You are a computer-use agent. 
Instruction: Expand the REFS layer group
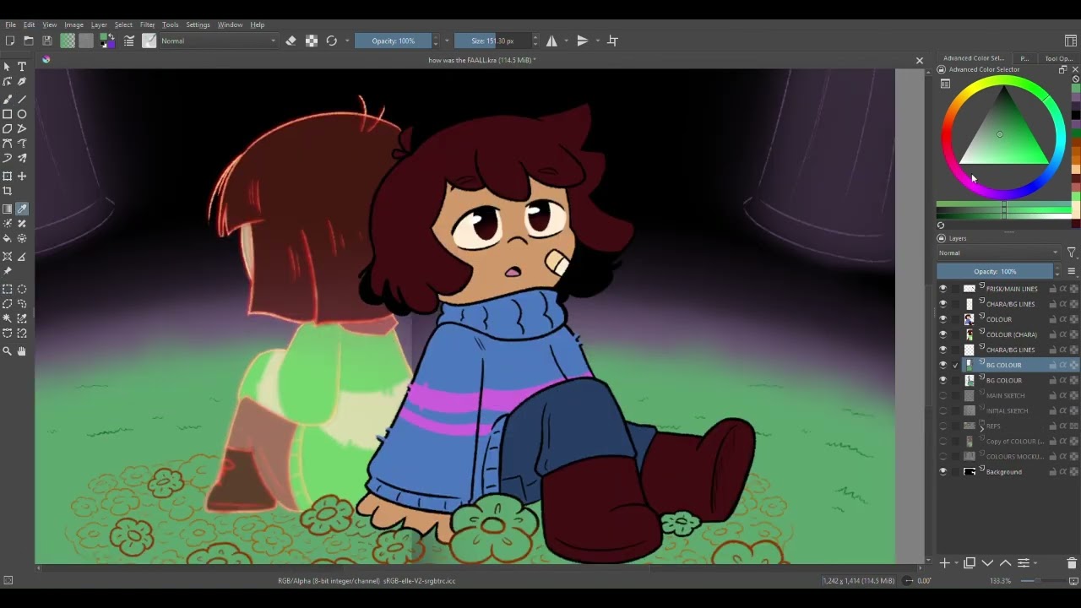(x=981, y=429)
